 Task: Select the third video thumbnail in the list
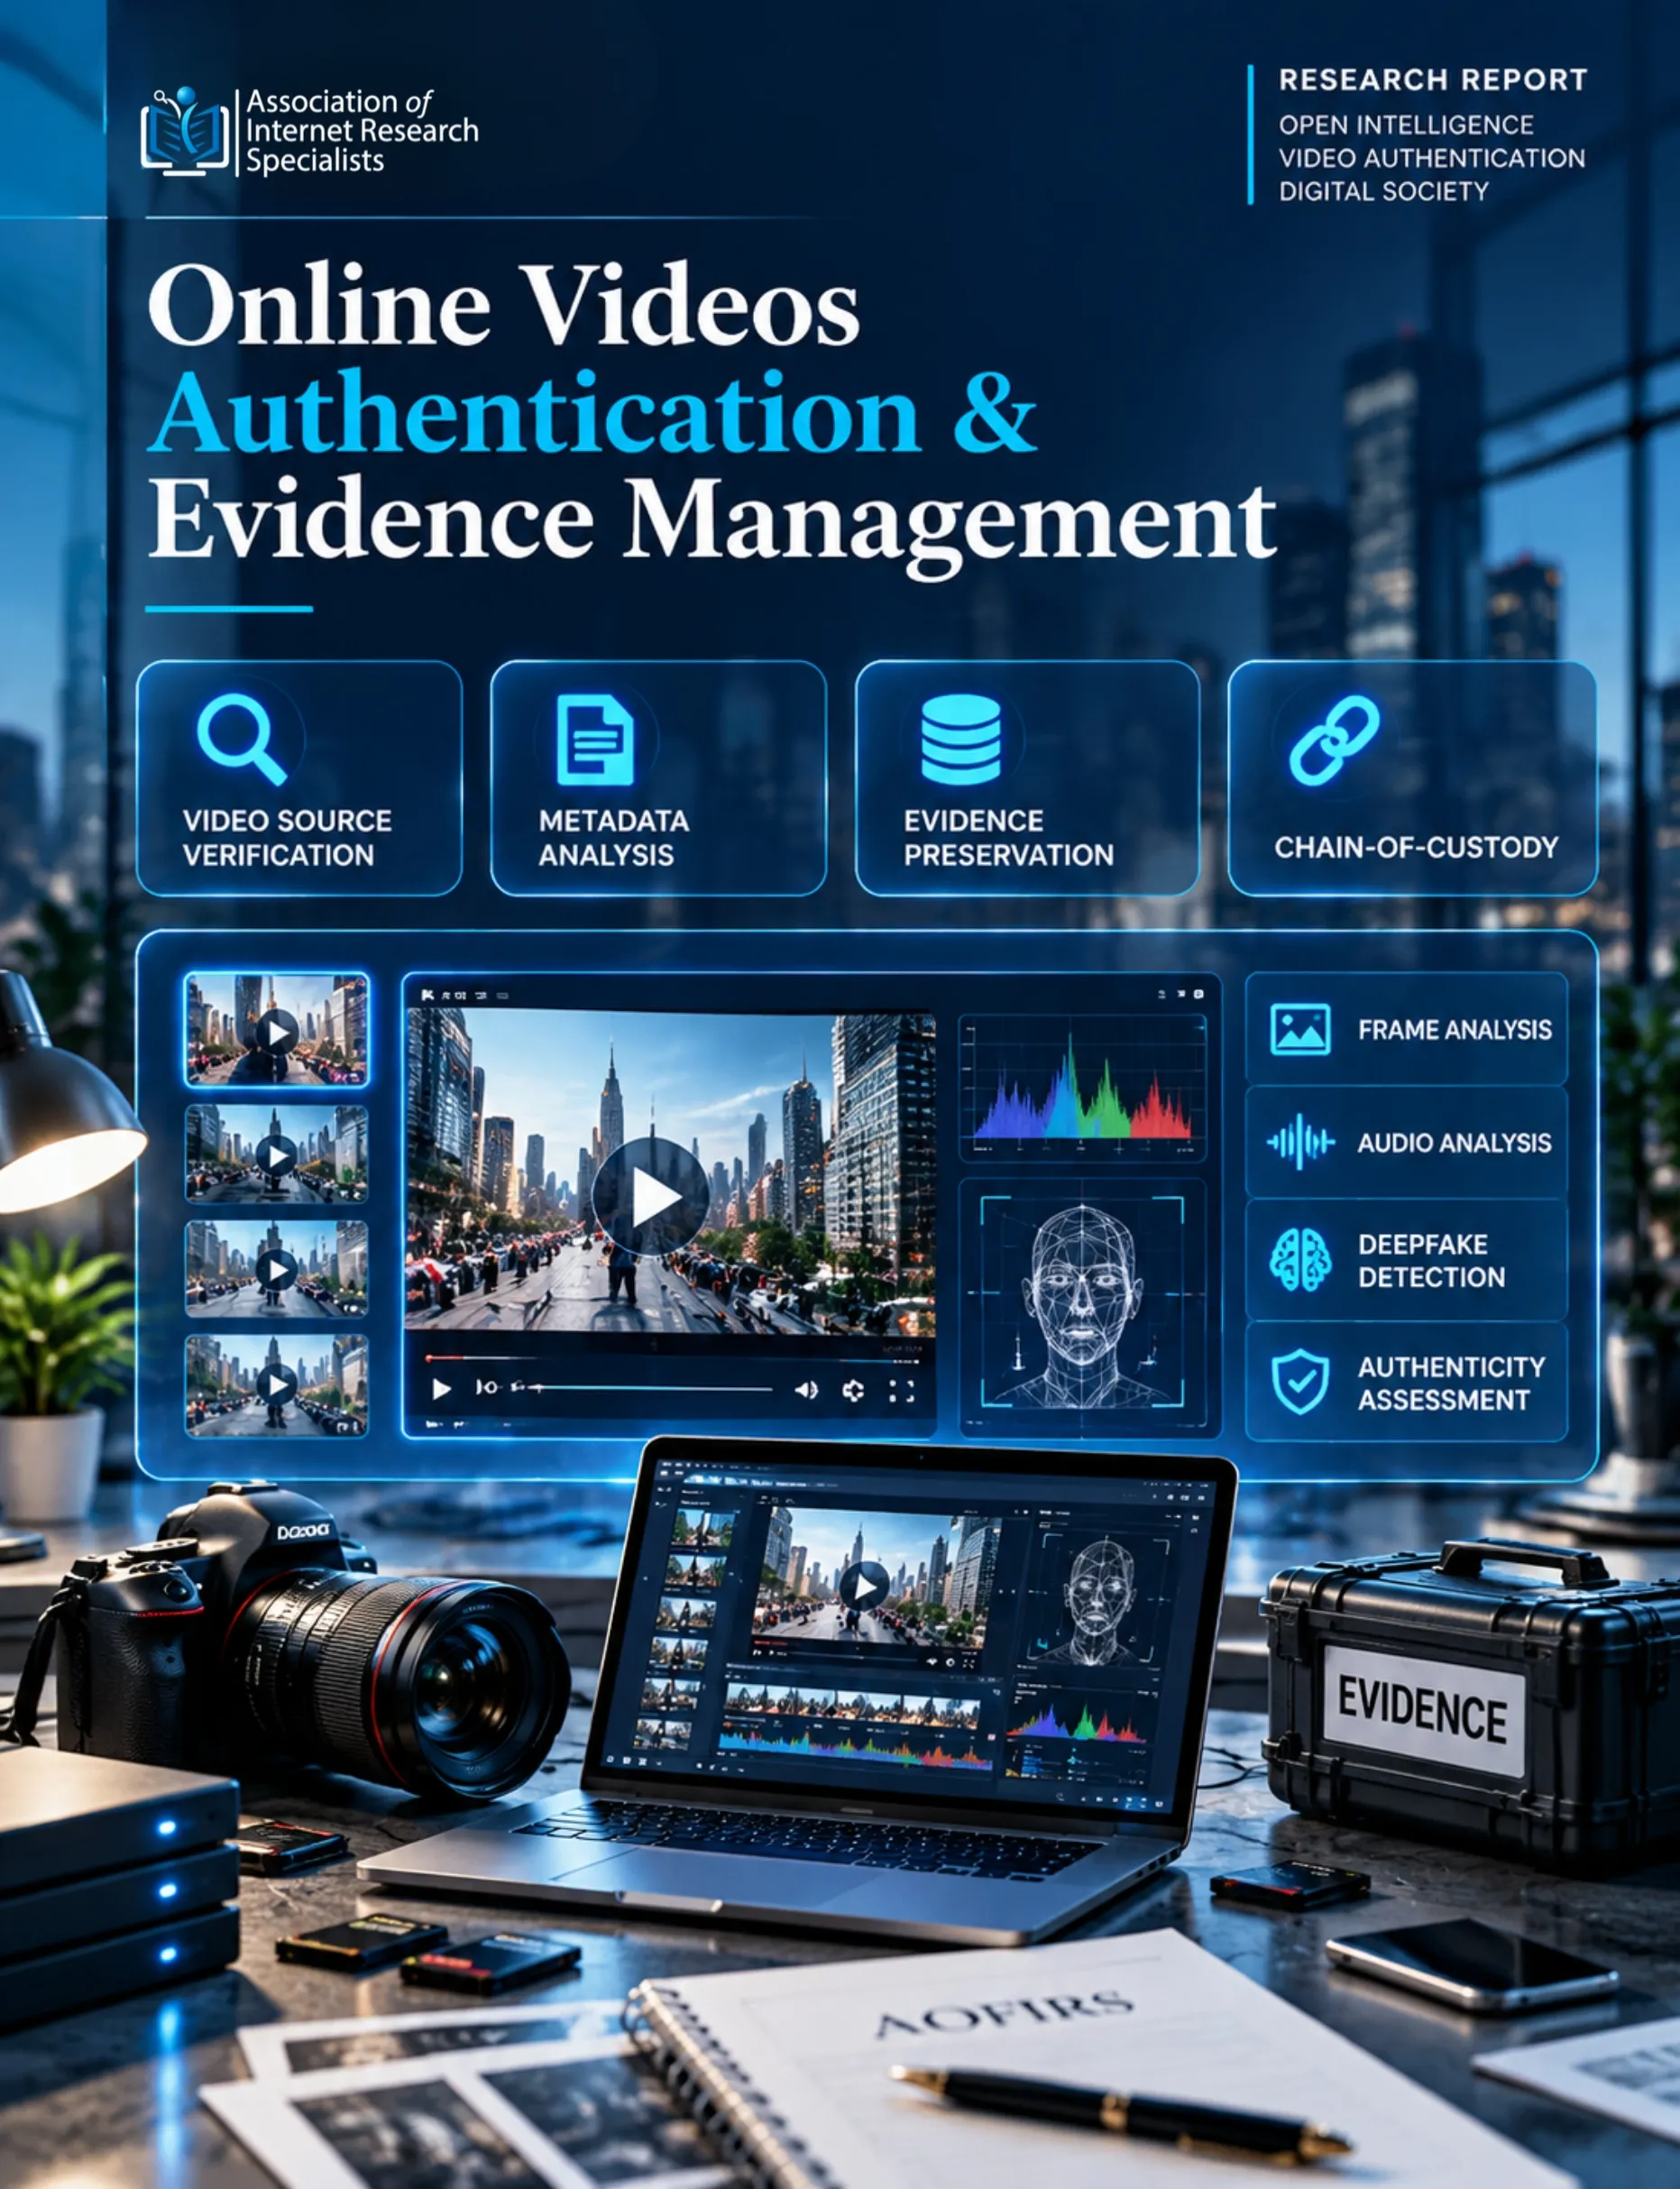tap(277, 1268)
